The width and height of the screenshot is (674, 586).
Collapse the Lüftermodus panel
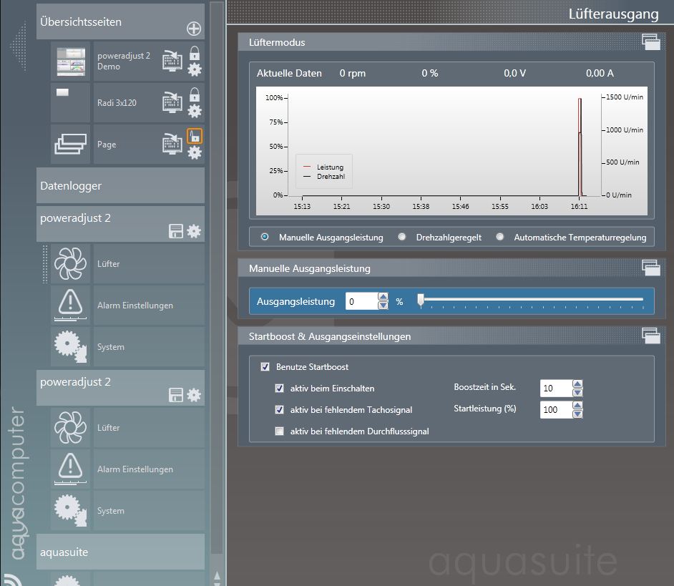pos(650,42)
